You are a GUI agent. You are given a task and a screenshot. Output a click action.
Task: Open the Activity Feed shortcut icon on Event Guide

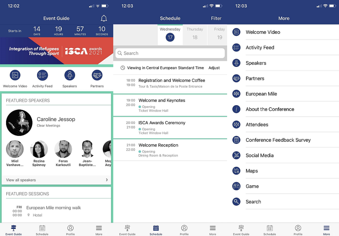point(42,75)
